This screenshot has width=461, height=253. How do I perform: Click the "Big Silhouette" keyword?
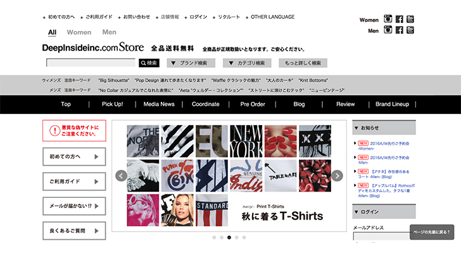[x=114, y=80]
